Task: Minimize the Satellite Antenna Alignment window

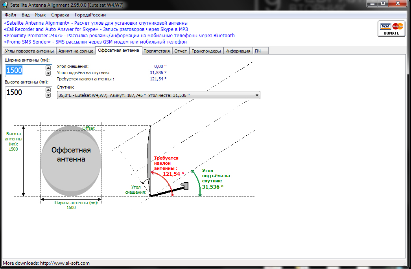Action: click(x=372, y=4)
